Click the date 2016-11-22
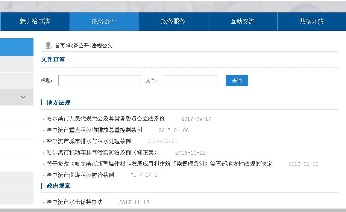 [191, 153]
